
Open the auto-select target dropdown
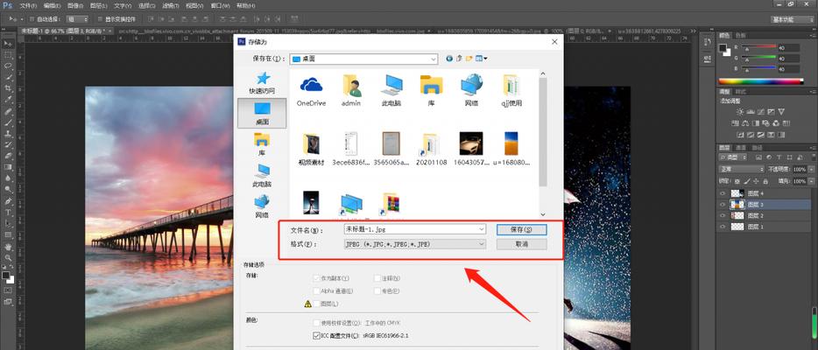79,19
